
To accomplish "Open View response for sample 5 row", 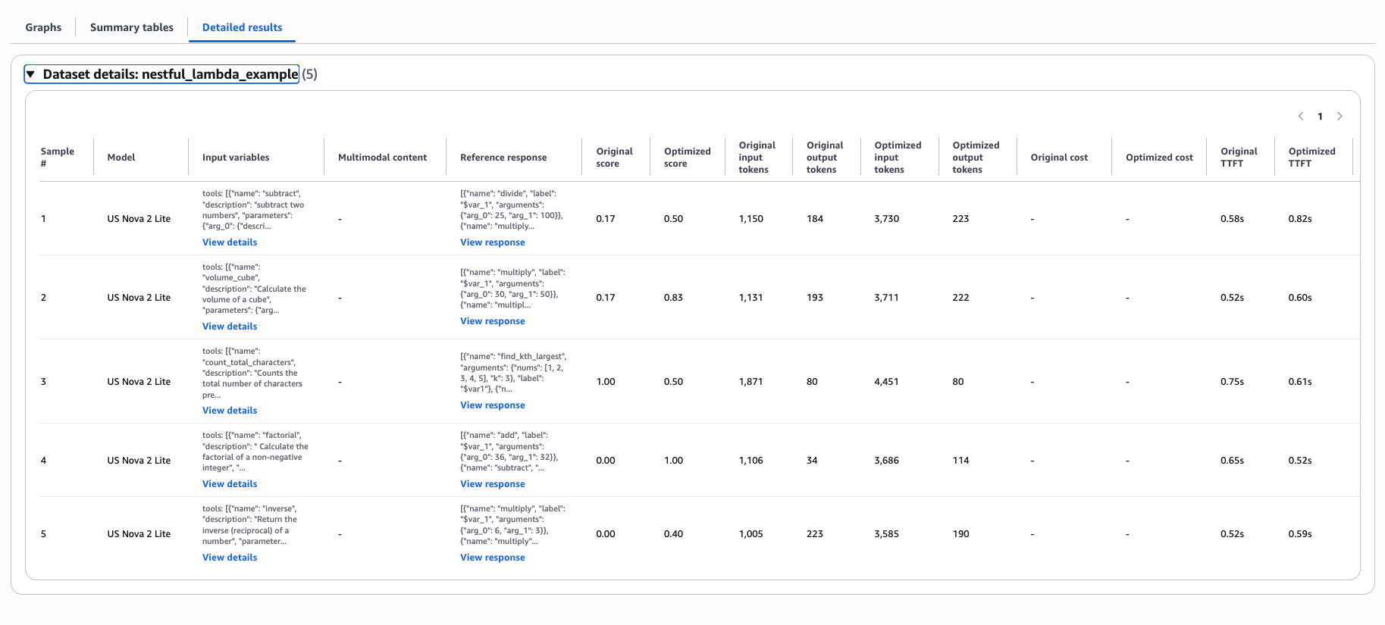I will tap(493, 558).
